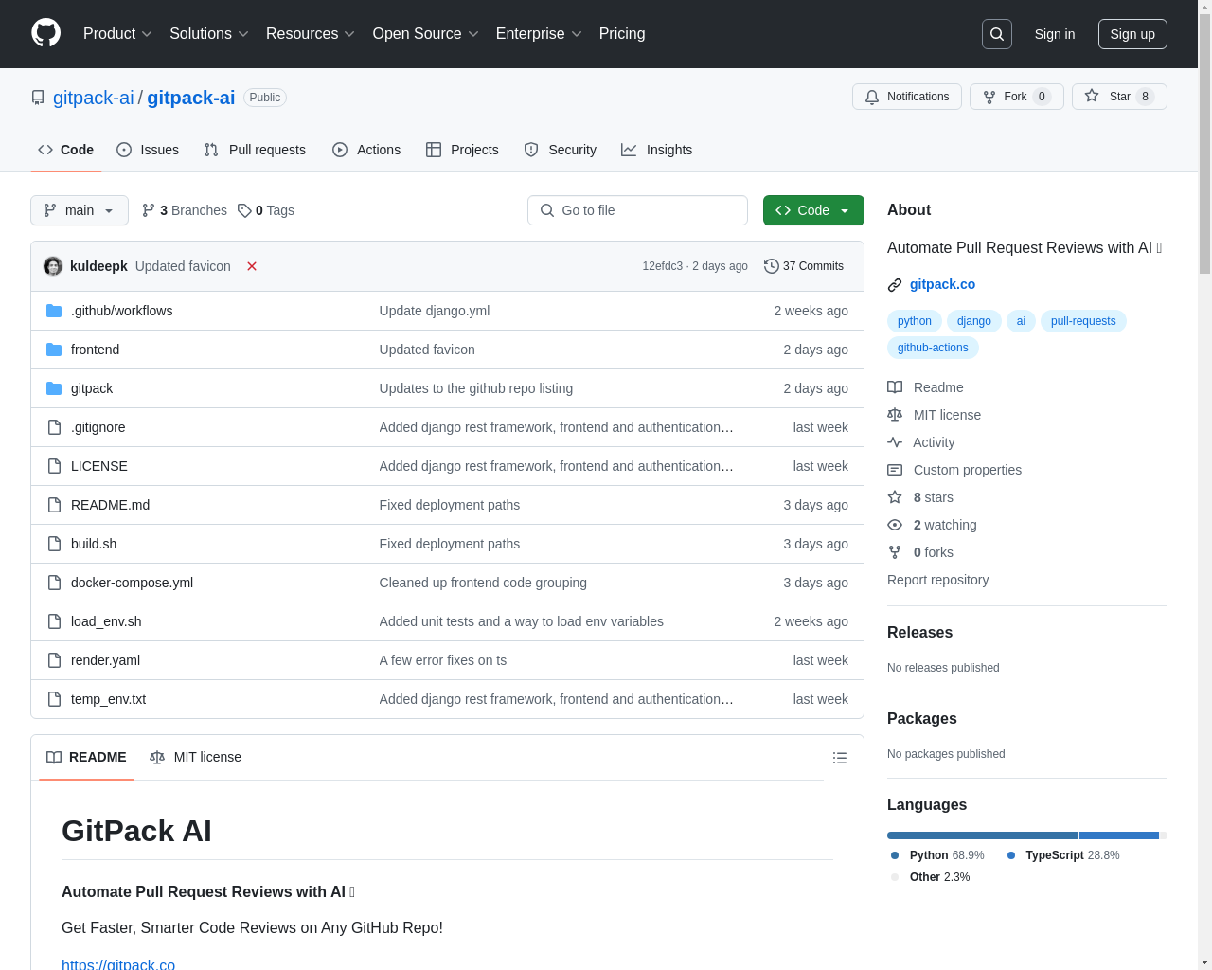This screenshot has height=970, width=1212.
Task: Click the frontend folder icon
Action: pos(54,350)
